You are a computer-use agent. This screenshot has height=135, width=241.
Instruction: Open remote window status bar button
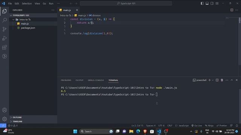tap(3, 126)
